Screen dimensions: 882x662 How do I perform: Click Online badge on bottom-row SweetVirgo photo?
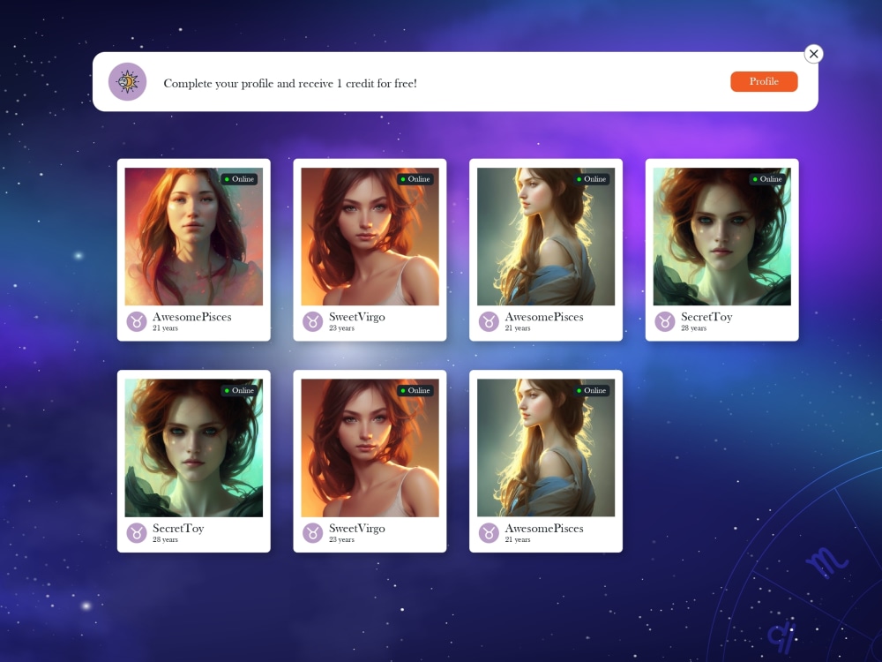415,390
